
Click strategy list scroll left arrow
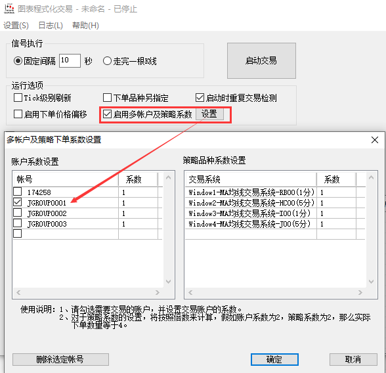pyautogui.click(x=190, y=292)
